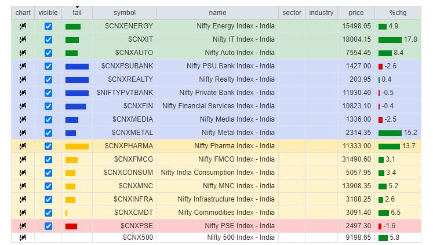This screenshot has width=433, height=245.
Task: Sort table by %chg column header
Action: pos(398,13)
